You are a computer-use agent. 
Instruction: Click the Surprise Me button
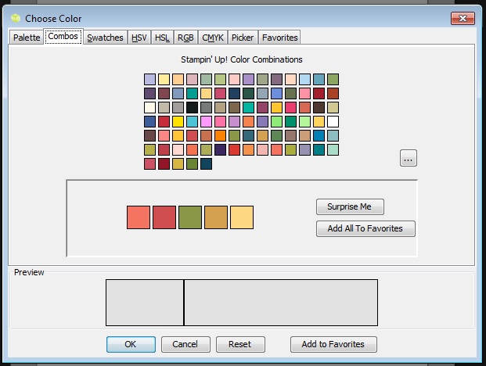[350, 207]
